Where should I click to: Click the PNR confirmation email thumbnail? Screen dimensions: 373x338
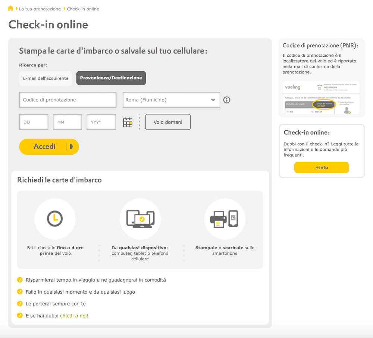click(321, 98)
